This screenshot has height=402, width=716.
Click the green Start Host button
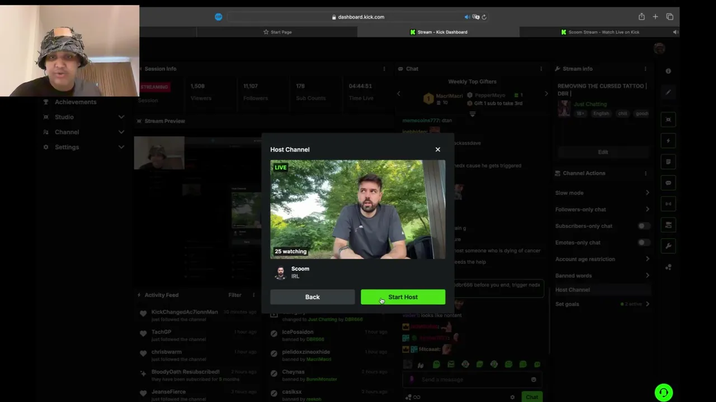(403, 297)
